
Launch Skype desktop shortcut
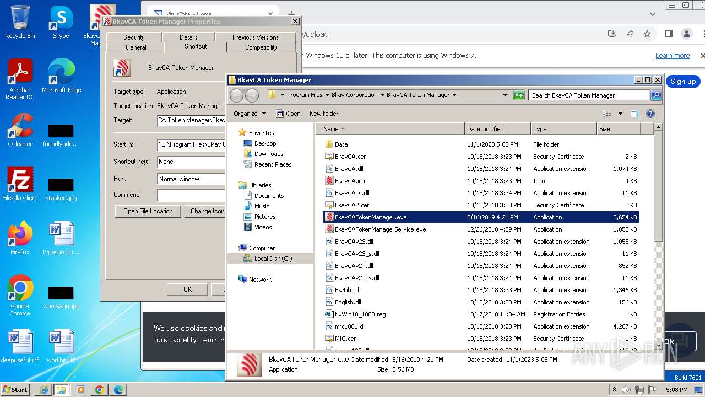click(x=61, y=22)
